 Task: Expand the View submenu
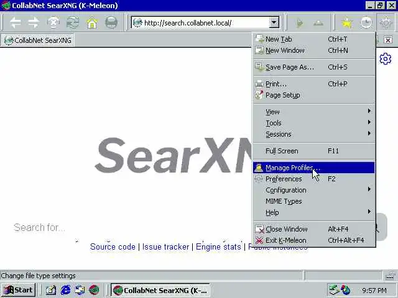[x=314, y=112]
